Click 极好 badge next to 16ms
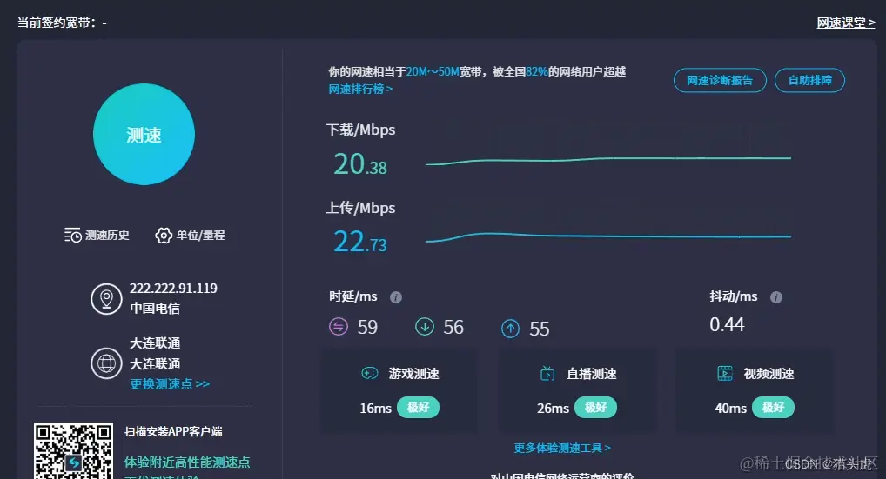 (418, 408)
